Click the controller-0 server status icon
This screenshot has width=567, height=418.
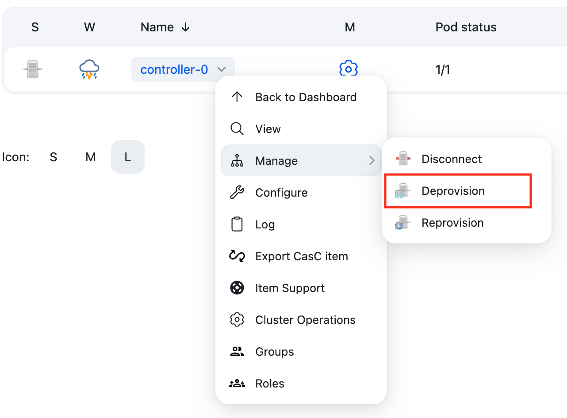pos(33,69)
